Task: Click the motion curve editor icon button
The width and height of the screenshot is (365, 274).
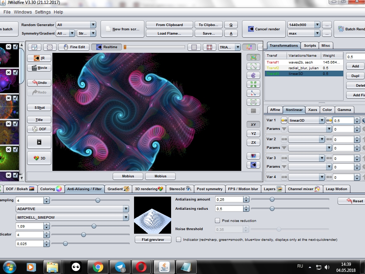Action: pyautogui.click(x=35, y=47)
